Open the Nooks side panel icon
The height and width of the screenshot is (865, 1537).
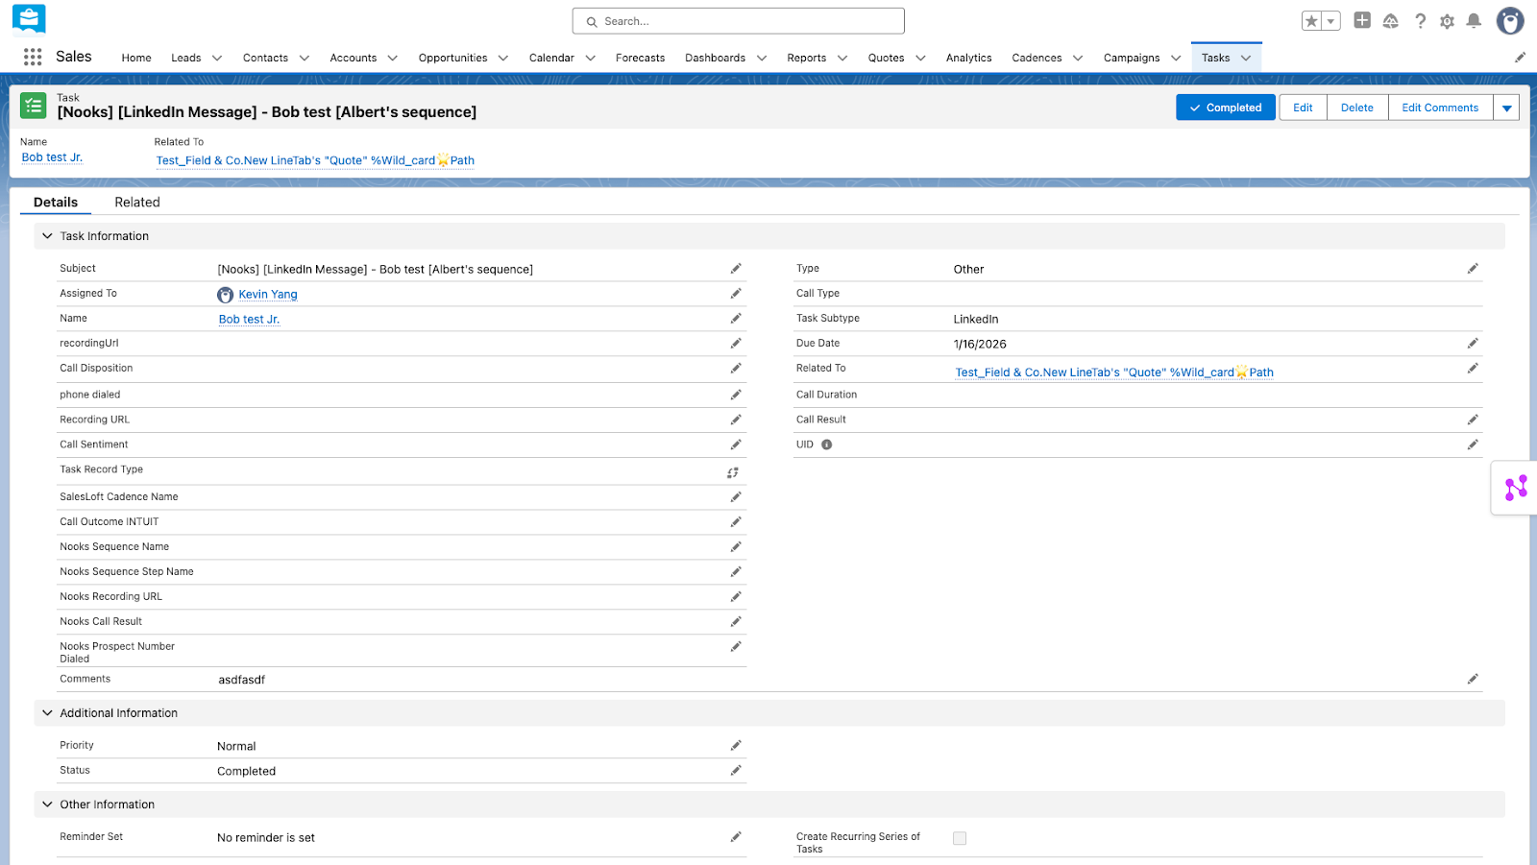pyautogui.click(x=1516, y=488)
